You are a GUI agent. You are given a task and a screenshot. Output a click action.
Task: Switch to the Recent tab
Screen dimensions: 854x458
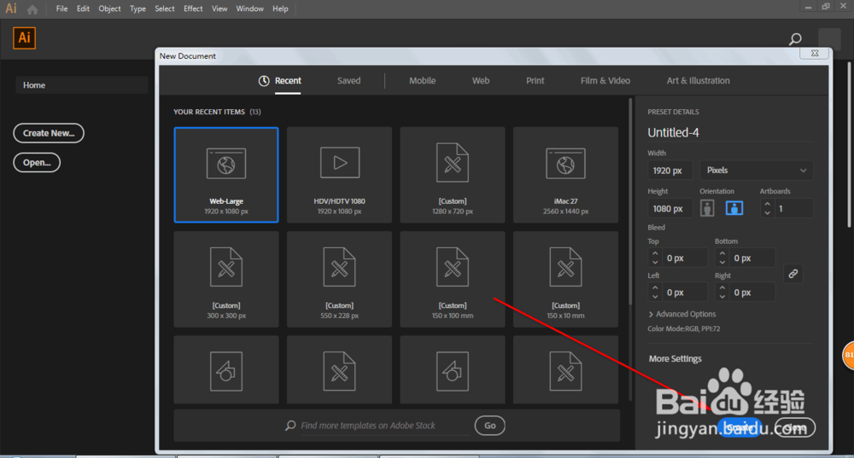280,80
